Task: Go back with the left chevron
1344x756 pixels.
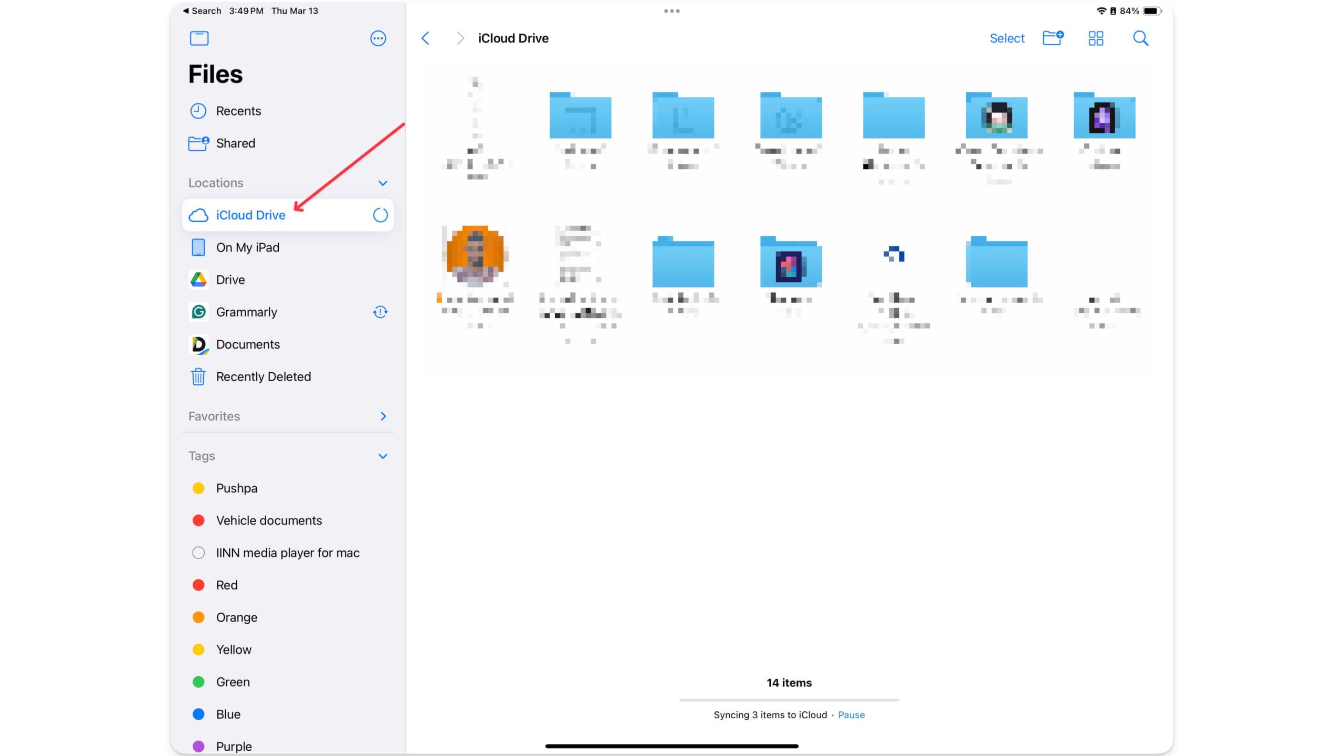Action: [x=425, y=38]
